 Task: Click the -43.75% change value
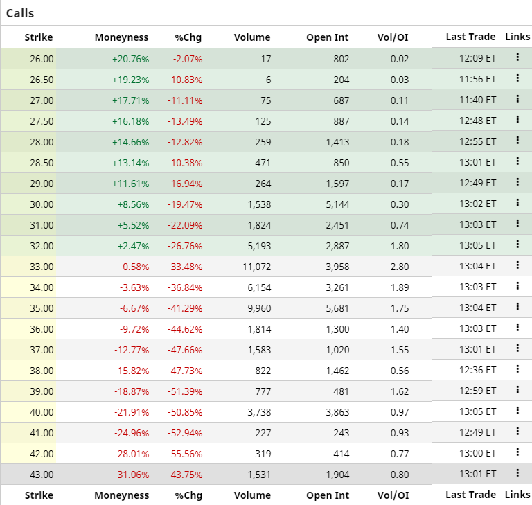coord(185,475)
